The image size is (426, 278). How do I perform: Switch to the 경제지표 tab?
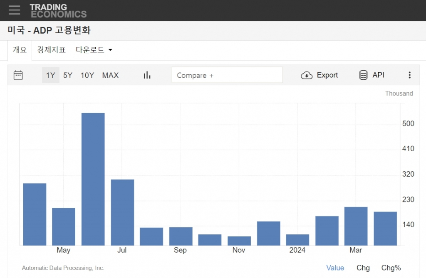[51, 50]
